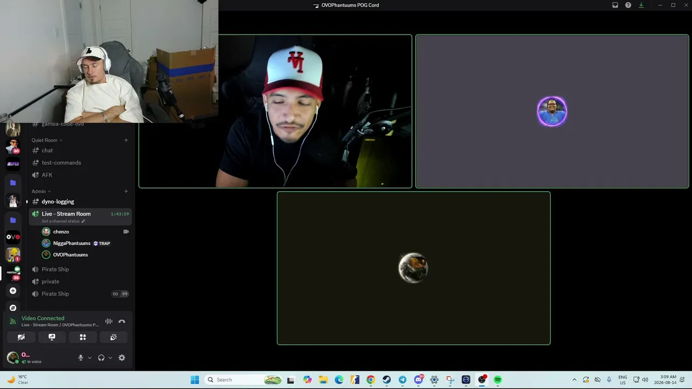The width and height of the screenshot is (692, 389).
Task: Open Telegram from the taskbar
Action: tap(402, 380)
